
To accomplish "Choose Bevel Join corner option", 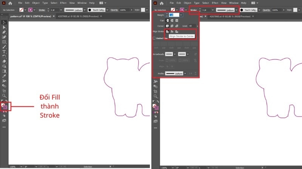I will tap(177, 26).
